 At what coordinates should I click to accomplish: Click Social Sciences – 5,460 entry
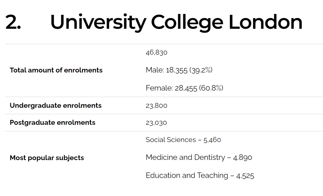(183, 140)
